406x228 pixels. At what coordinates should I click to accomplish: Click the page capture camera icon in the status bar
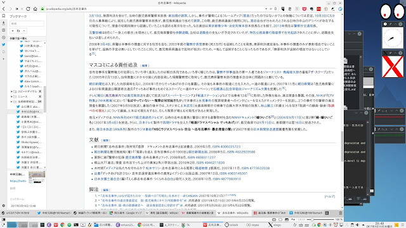point(274,220)
